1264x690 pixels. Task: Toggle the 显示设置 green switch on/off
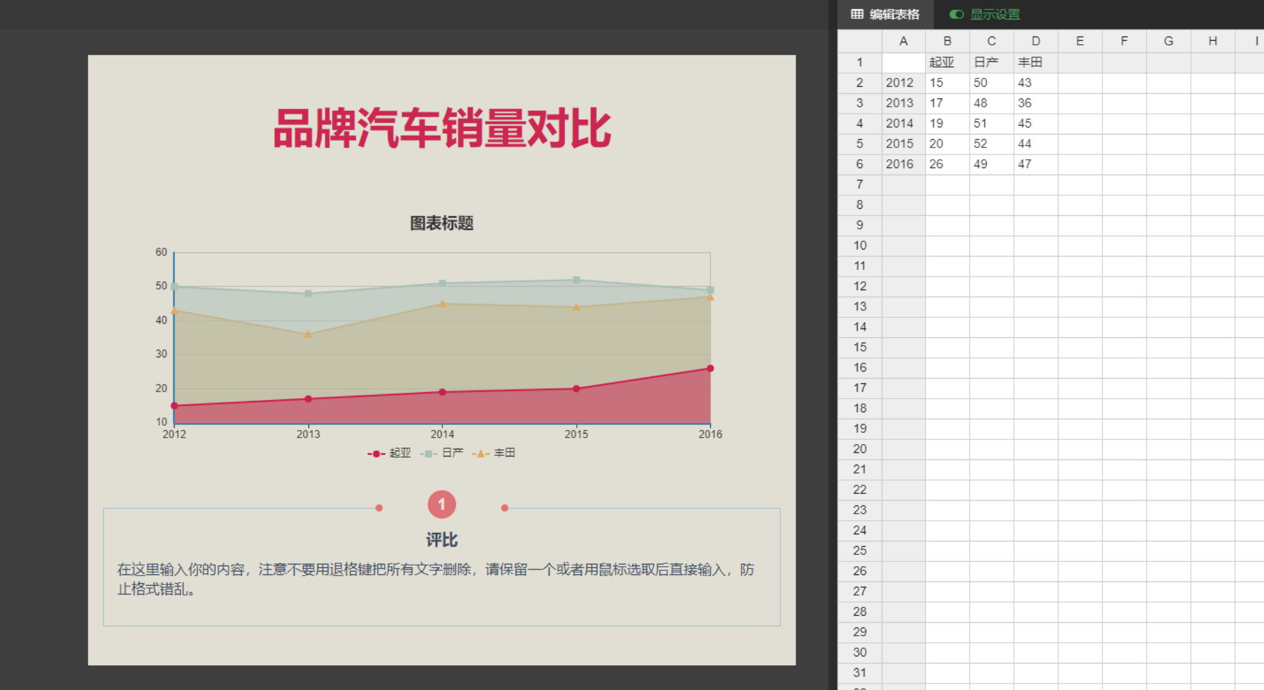pyautogui.click(x=957, y=13)
